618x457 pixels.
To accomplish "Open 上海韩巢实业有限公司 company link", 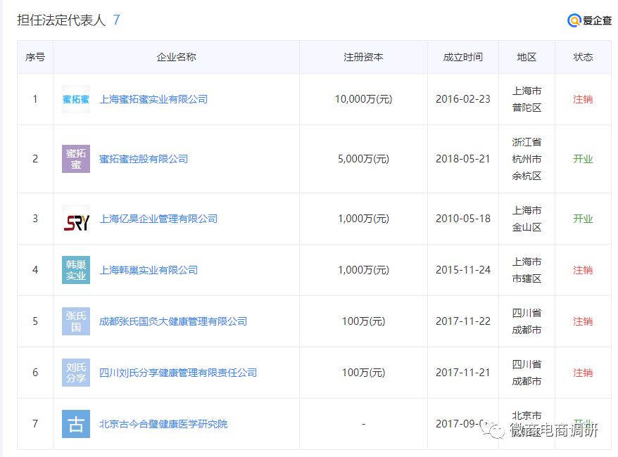I will click(149, 270).
